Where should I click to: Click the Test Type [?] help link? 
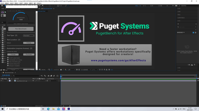click(16, 35)
